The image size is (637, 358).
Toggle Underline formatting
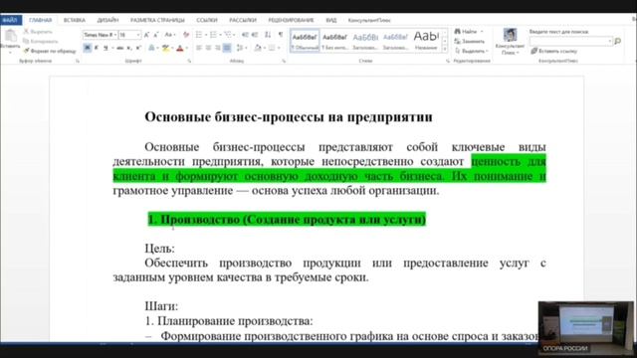tap(106, 48)
